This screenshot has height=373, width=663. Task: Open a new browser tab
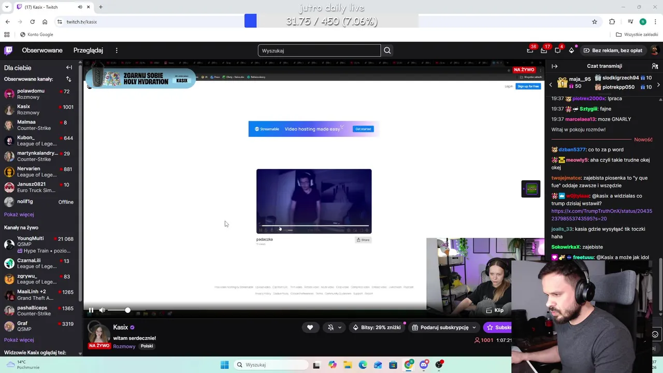(100, 7)
